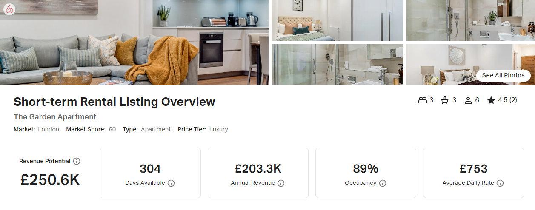Click the Average Daily Rate info icon
The image size is (535, 210).
click(x=500, y=183)
